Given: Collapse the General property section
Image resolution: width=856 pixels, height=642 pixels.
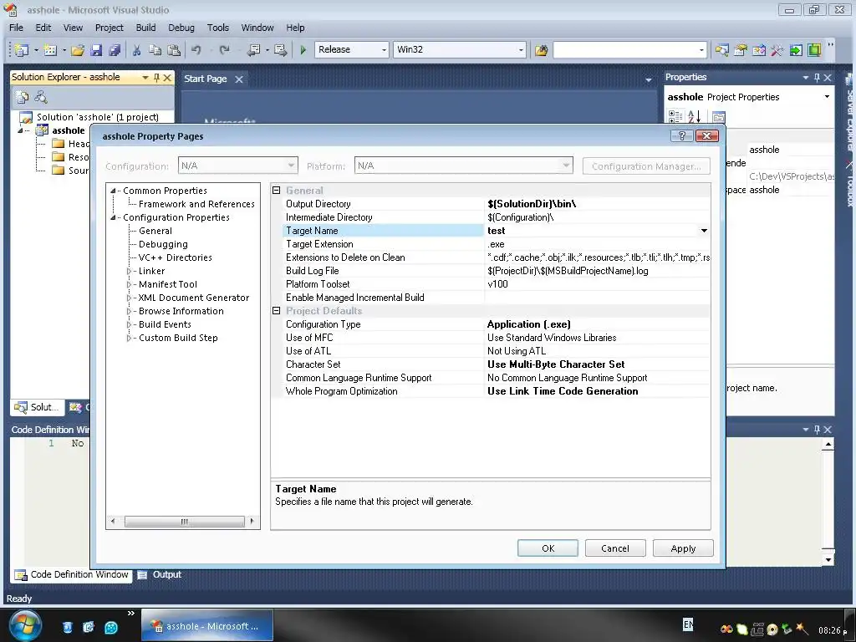Looking at the screenshot, I should (x=276, y=191).
